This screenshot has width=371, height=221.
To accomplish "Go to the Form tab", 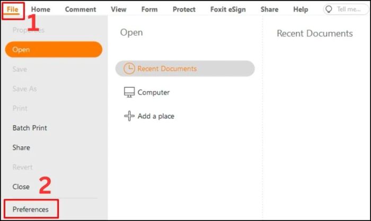I will 149,10.
